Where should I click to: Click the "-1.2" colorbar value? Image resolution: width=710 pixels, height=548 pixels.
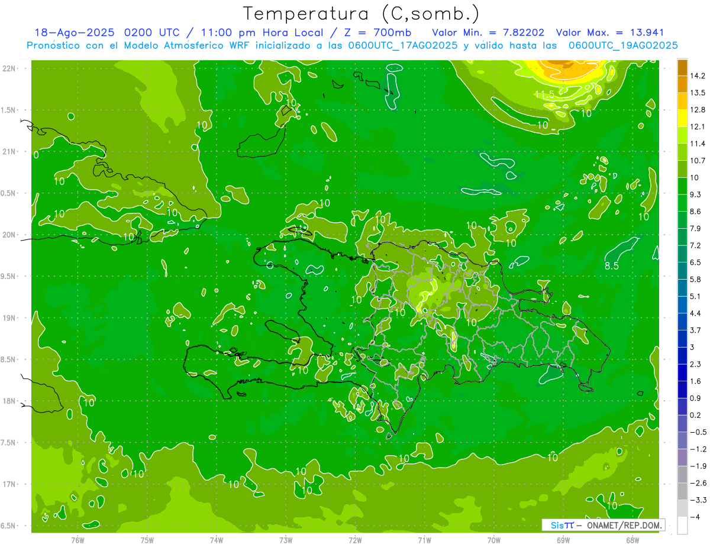click(699, 449)
